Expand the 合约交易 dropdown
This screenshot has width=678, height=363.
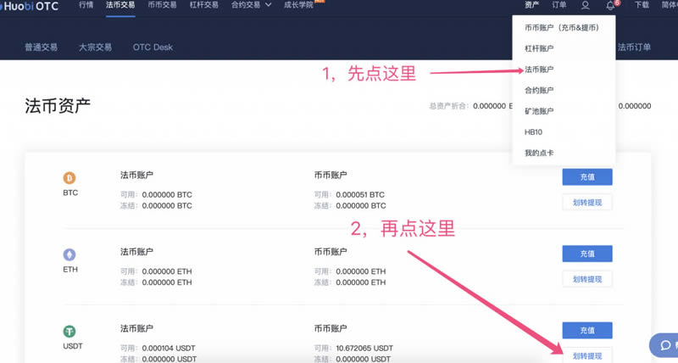click(252, 5)
